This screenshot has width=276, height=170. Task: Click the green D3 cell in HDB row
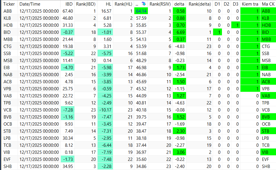pos(236,25)
